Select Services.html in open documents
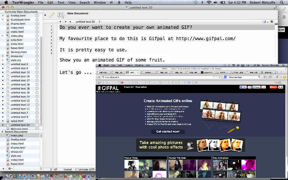 point(18,52)
